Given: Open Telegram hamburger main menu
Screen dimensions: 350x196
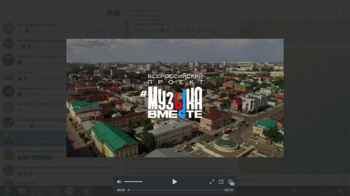Looking at the screenshot, I should (x=7, y=13).
